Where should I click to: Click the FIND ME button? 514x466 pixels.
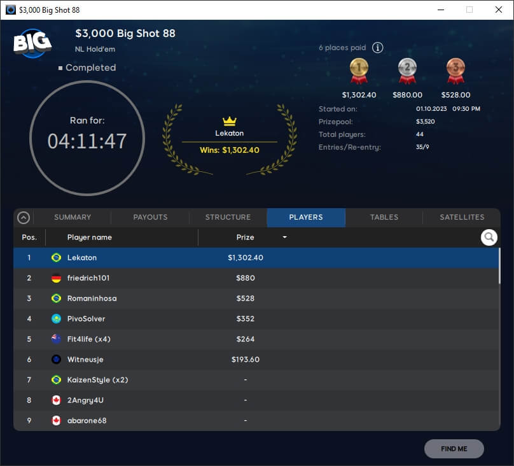point(454,449)
